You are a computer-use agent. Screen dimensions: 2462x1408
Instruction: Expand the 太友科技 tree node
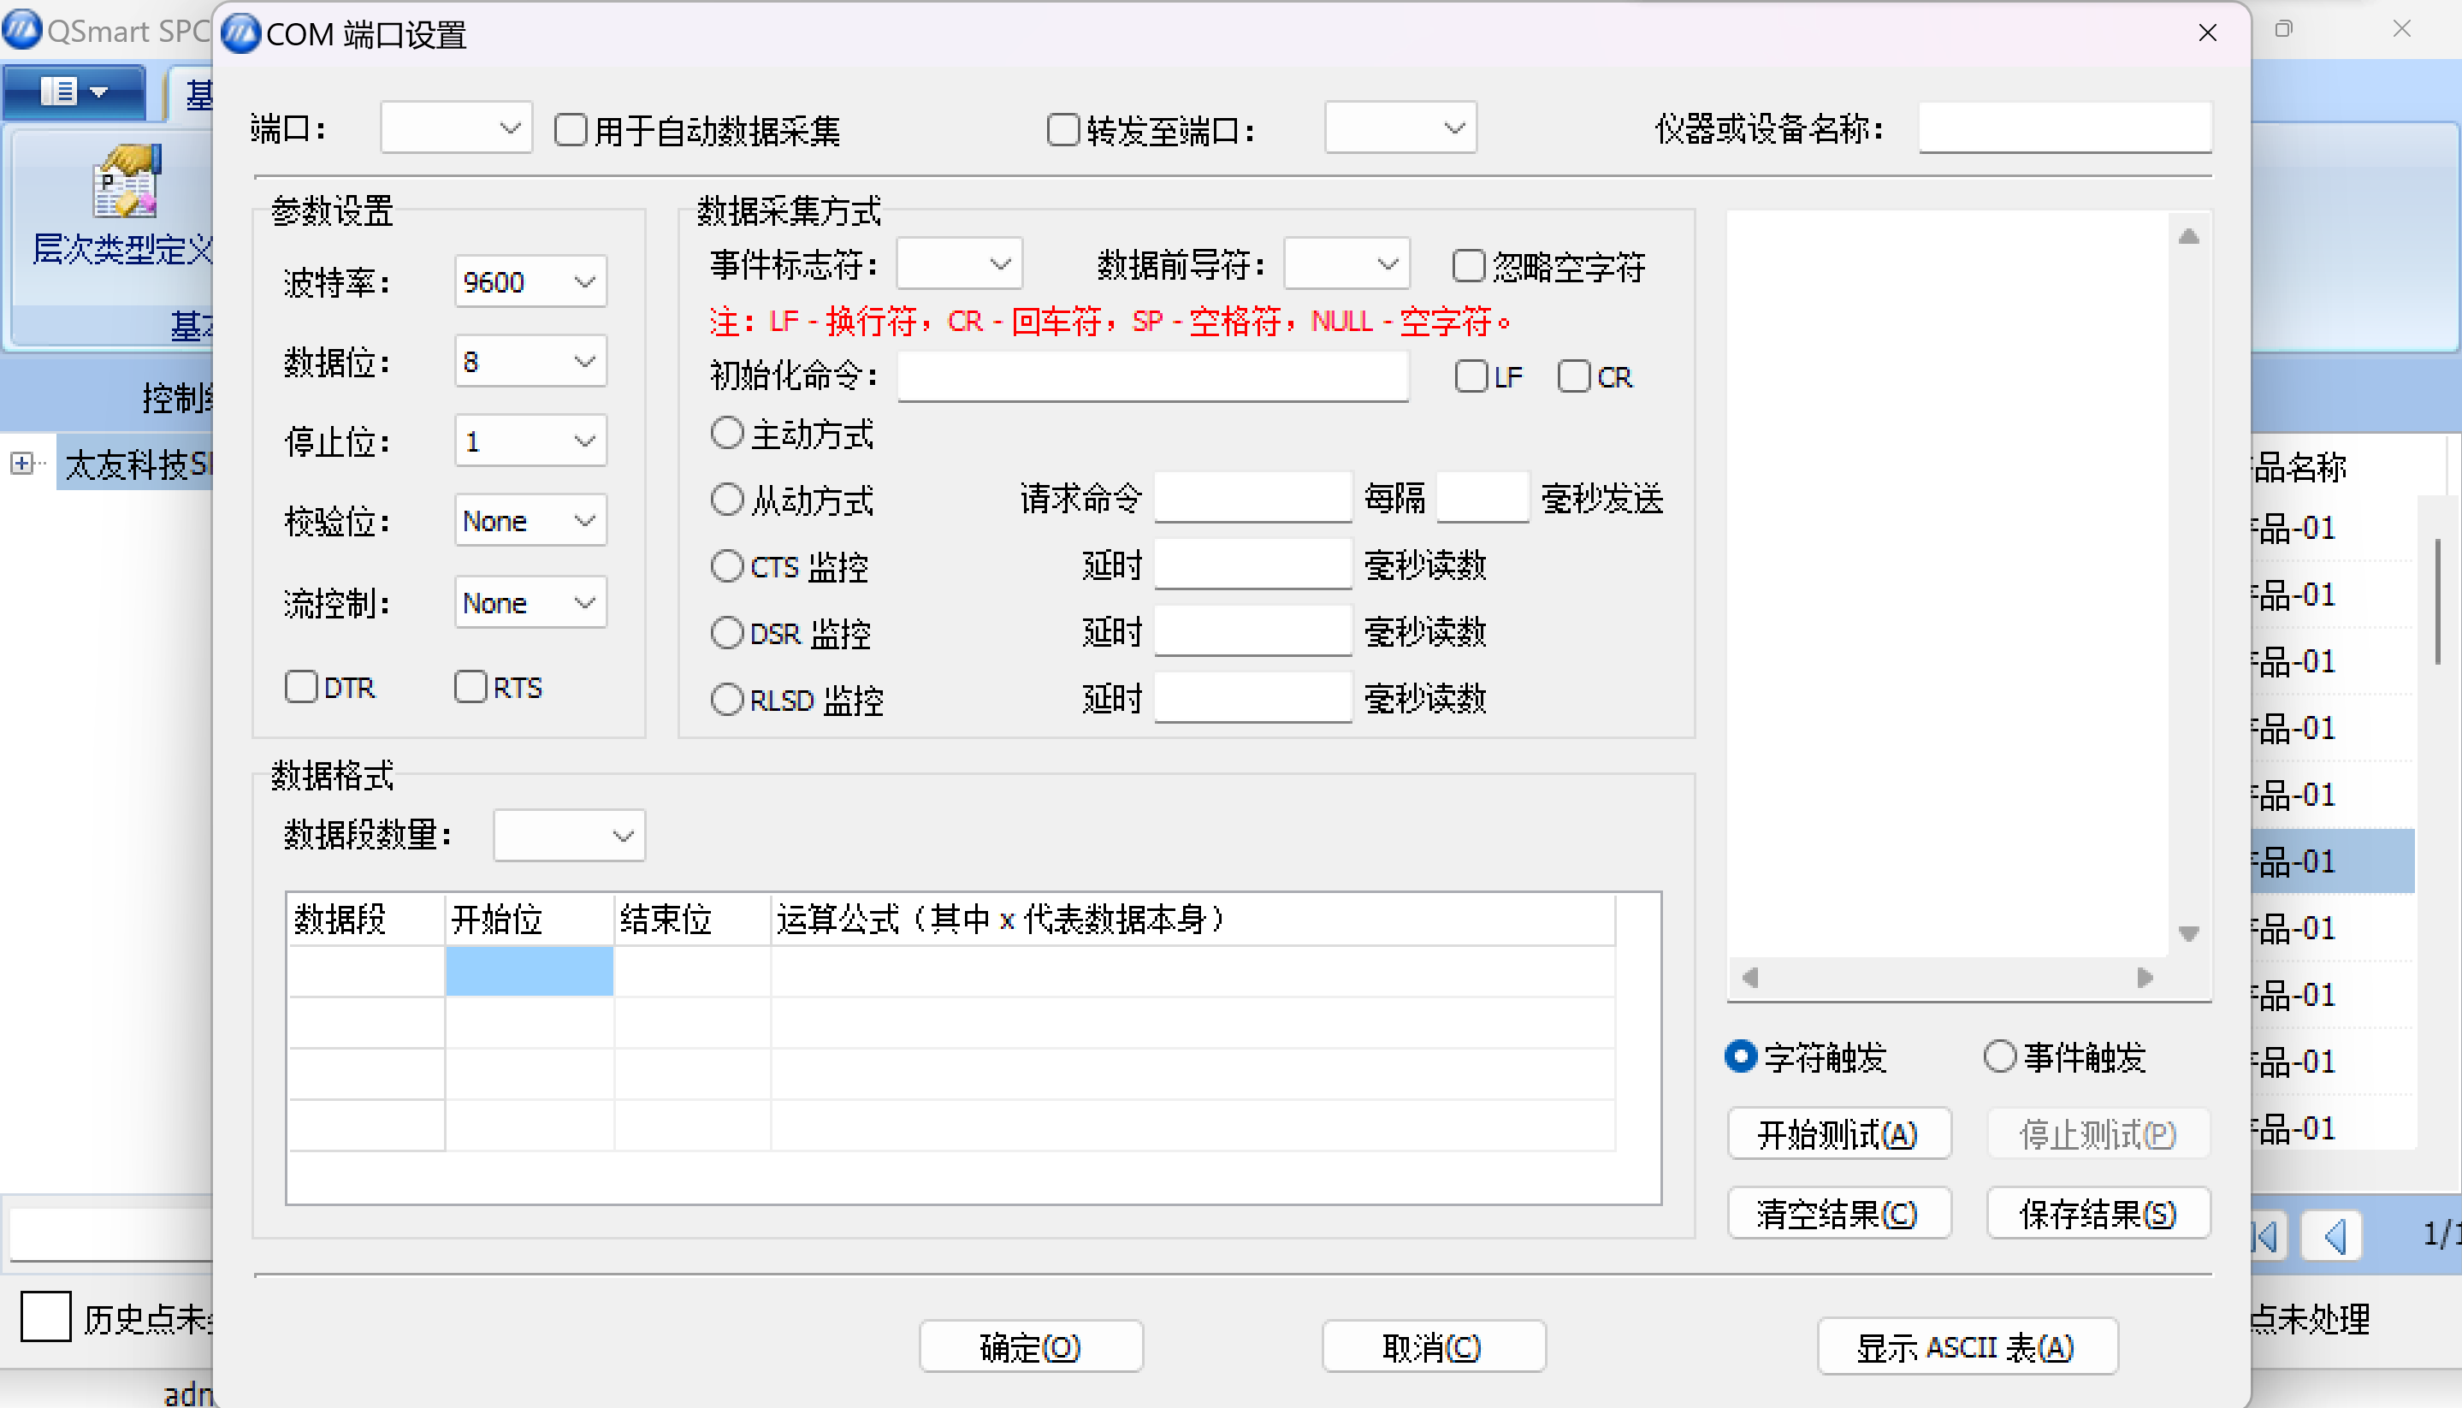21,464
